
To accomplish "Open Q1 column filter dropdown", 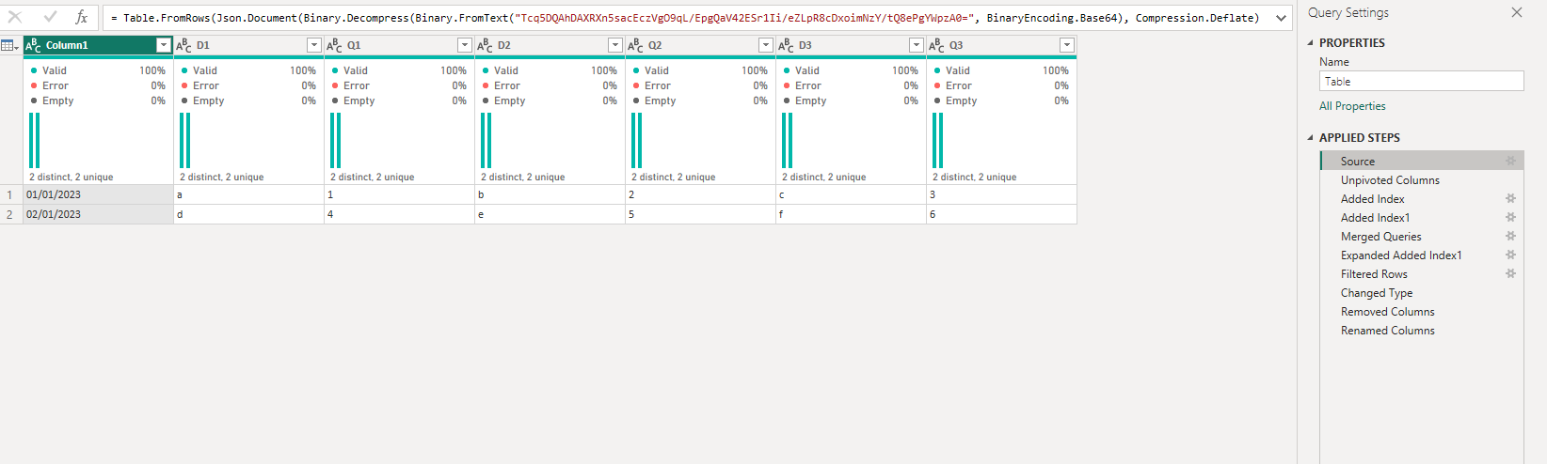I will click(x=464, y=45).
